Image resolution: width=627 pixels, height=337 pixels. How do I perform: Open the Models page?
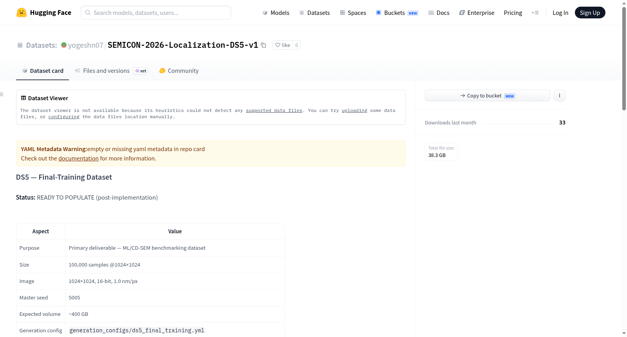pyautogui.click(x=276, y=13)
